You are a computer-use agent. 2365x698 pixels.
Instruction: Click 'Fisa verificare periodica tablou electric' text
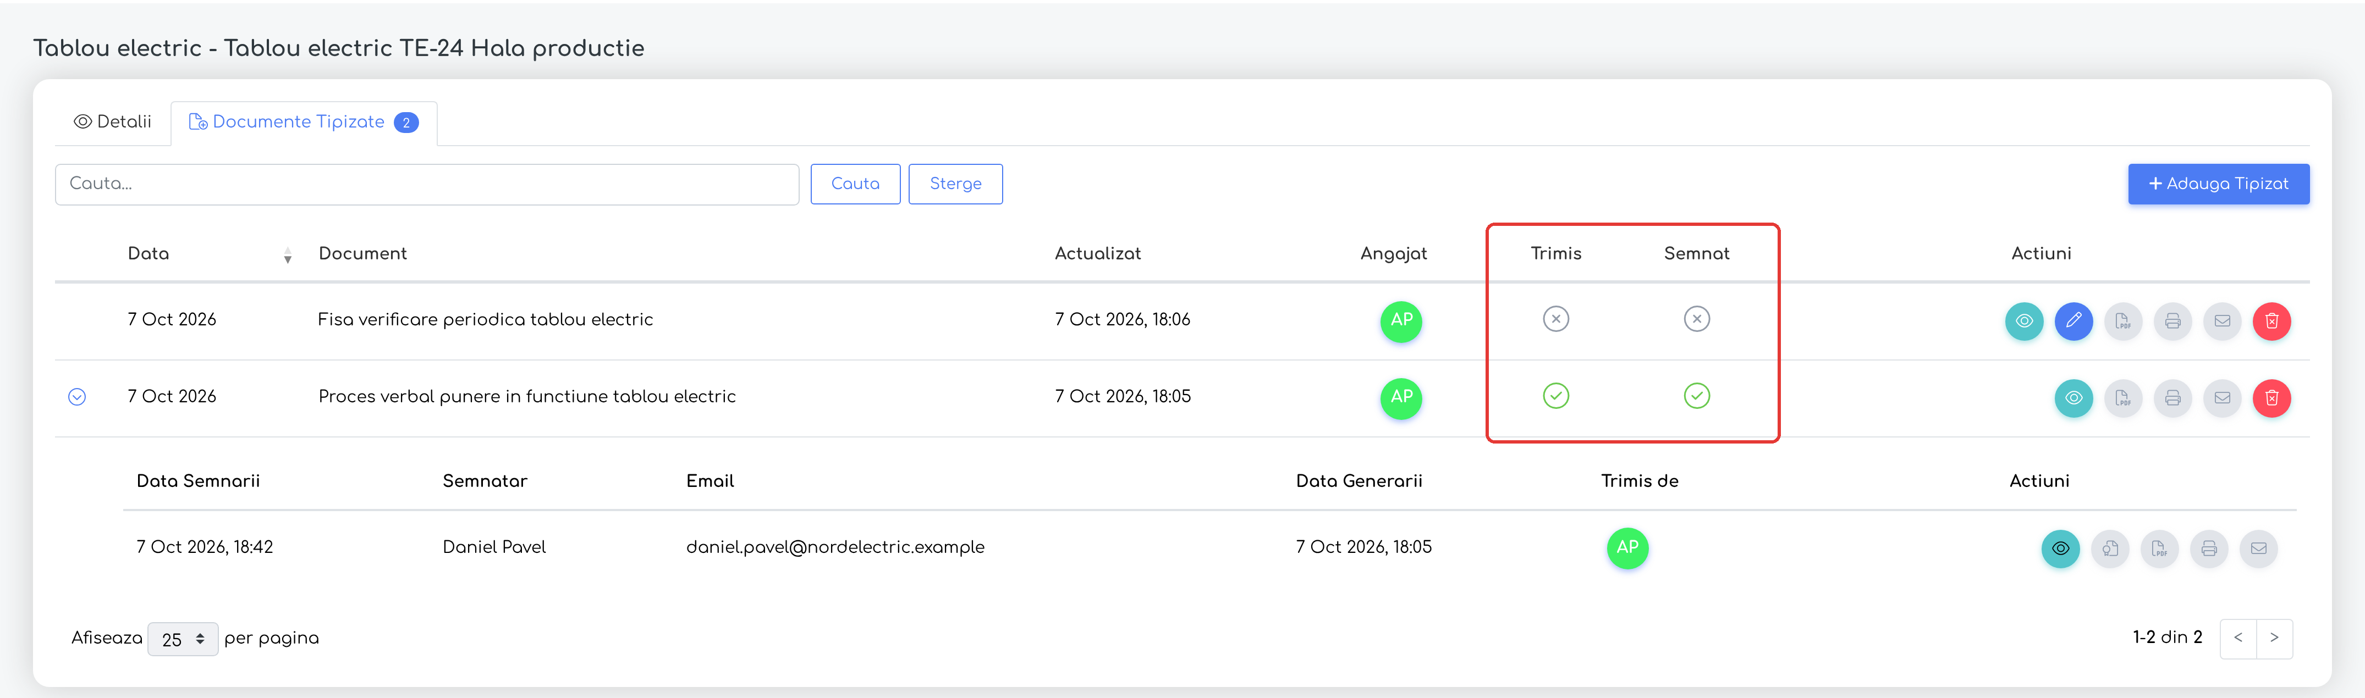[485, 320]
